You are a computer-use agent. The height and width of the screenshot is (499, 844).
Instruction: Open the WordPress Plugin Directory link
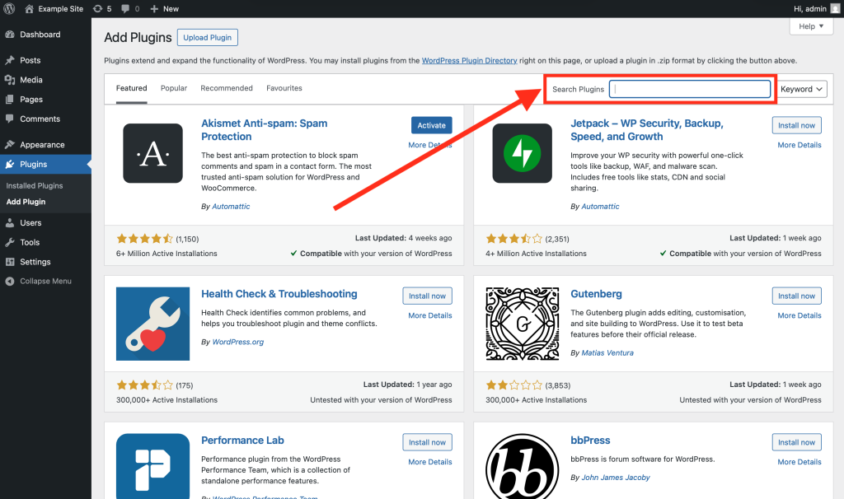[x=469, y=61]
